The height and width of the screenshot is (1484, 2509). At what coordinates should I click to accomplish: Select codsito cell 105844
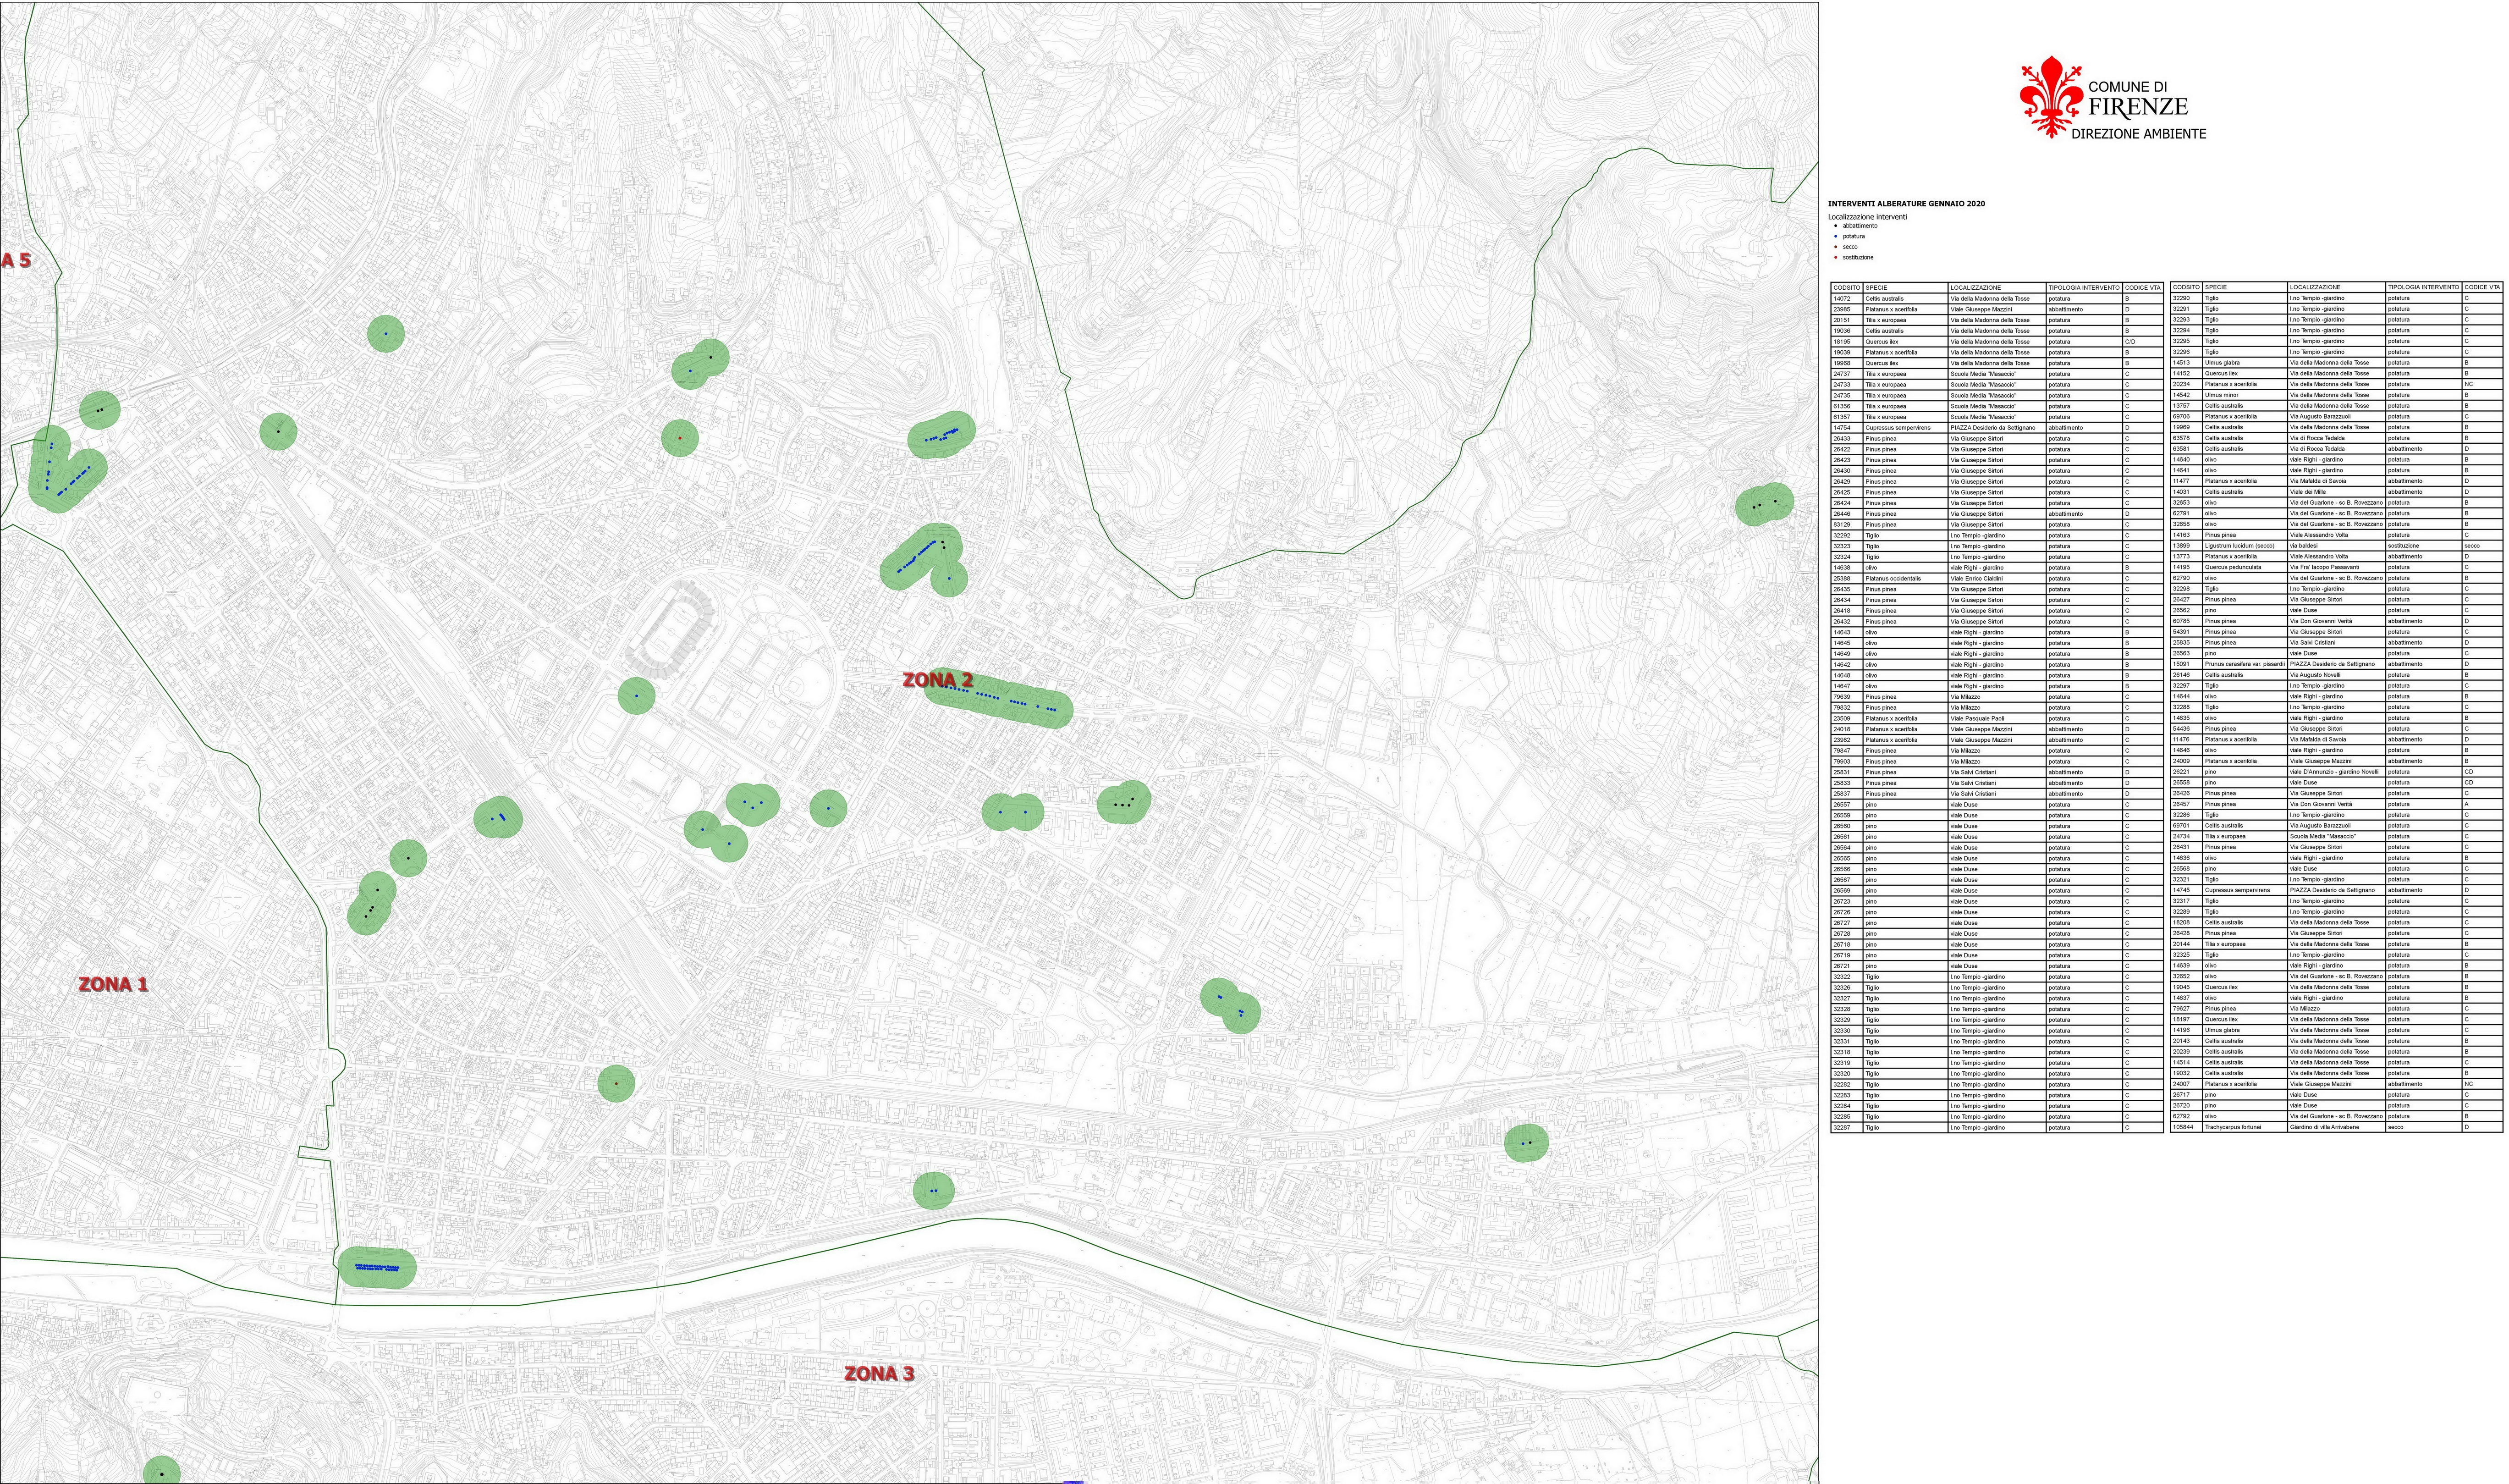coord(2186,1128)
